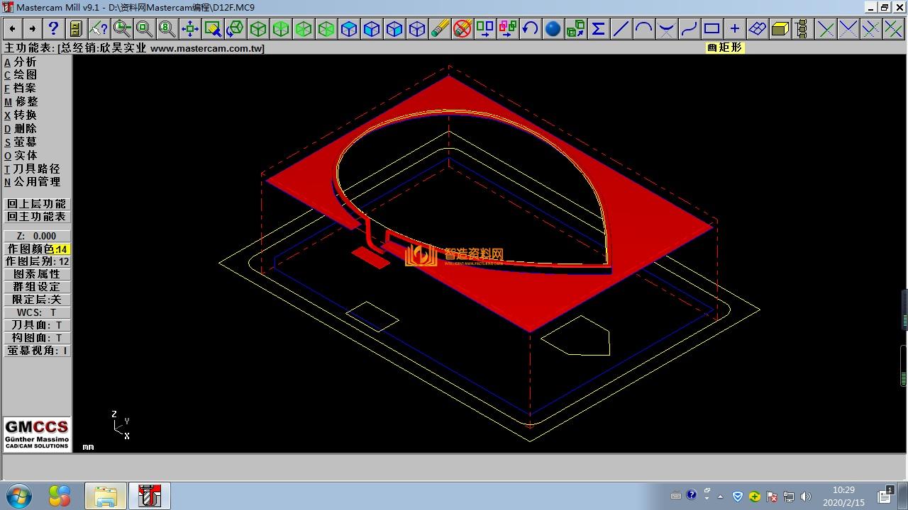Click the yellow 作图颜色 14 color swatch
The width and height of the screenshot is (908, 510).
coord(62,249)
